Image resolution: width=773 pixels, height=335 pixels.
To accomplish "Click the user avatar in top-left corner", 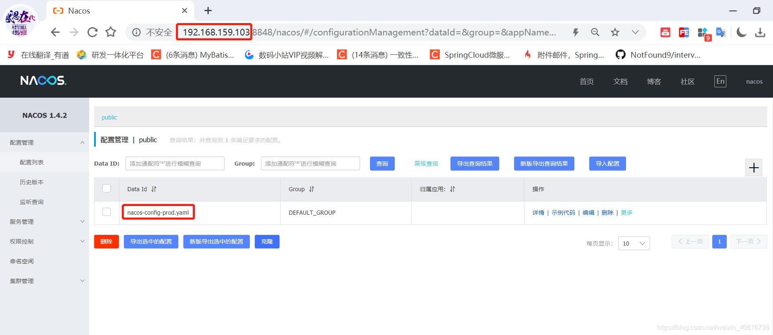I will 20,21.
